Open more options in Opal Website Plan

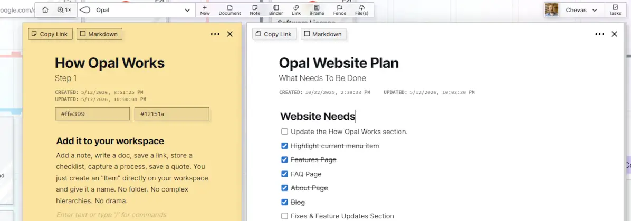click(600, 34)
